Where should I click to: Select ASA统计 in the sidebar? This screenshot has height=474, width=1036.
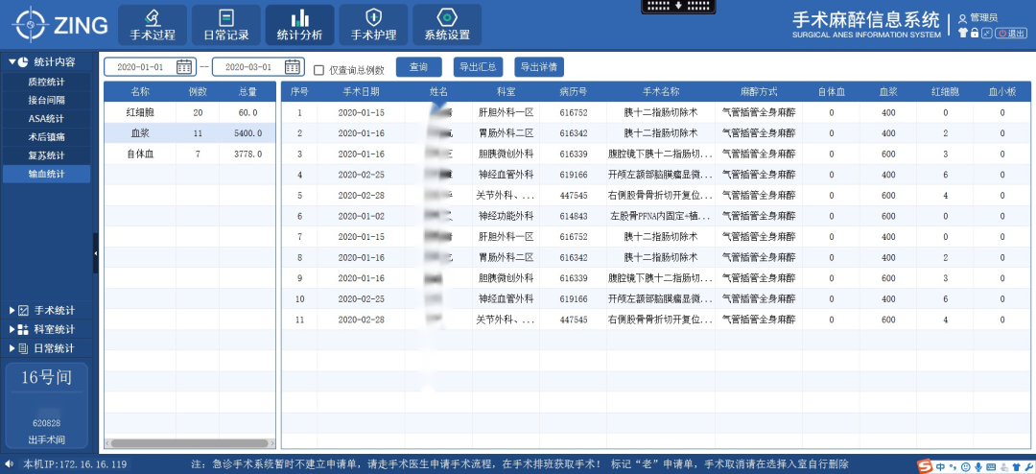tap(46, 119)
